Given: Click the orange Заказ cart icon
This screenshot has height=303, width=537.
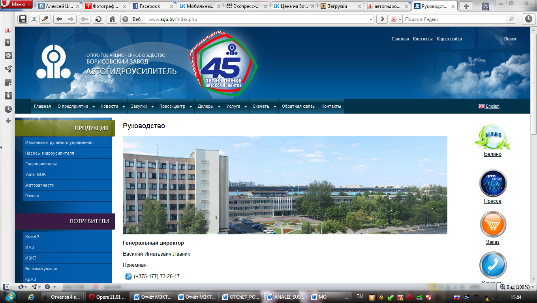Looking at the screenshot, I should tap(493, 225).
